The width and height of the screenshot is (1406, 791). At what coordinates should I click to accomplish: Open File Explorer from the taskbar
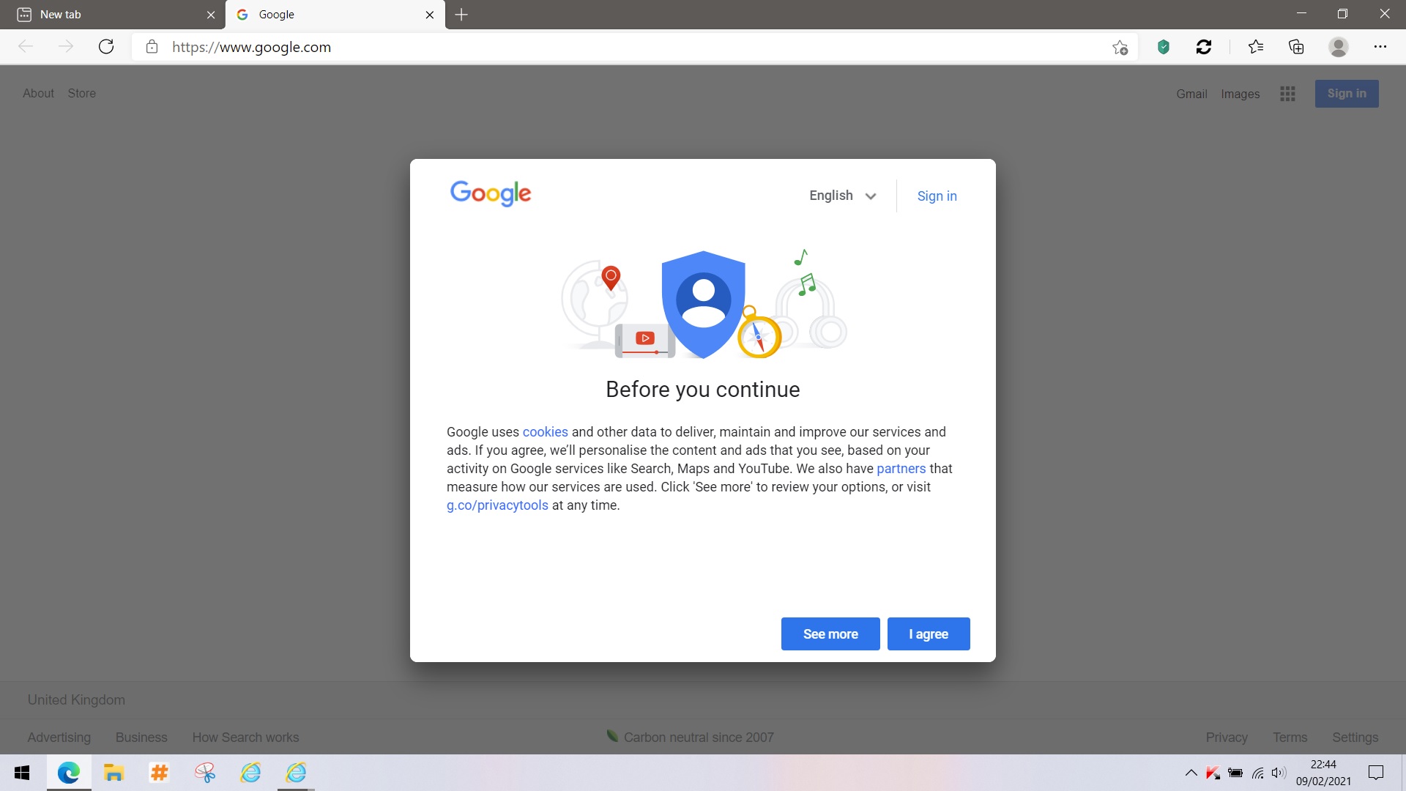114,773
